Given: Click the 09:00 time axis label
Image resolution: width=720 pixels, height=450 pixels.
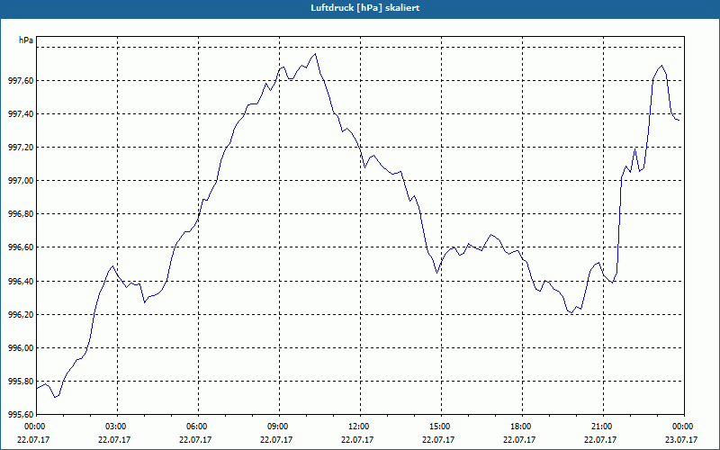Looking at the screenshot, I should pos(279,426).
